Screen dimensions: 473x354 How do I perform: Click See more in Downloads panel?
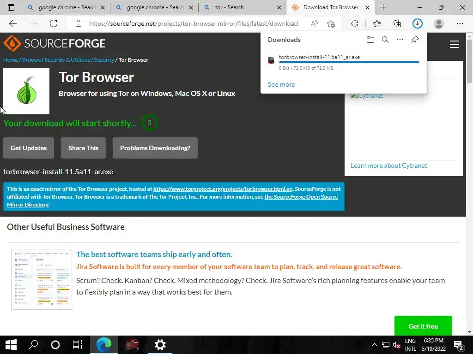click(x=281, y=85)
